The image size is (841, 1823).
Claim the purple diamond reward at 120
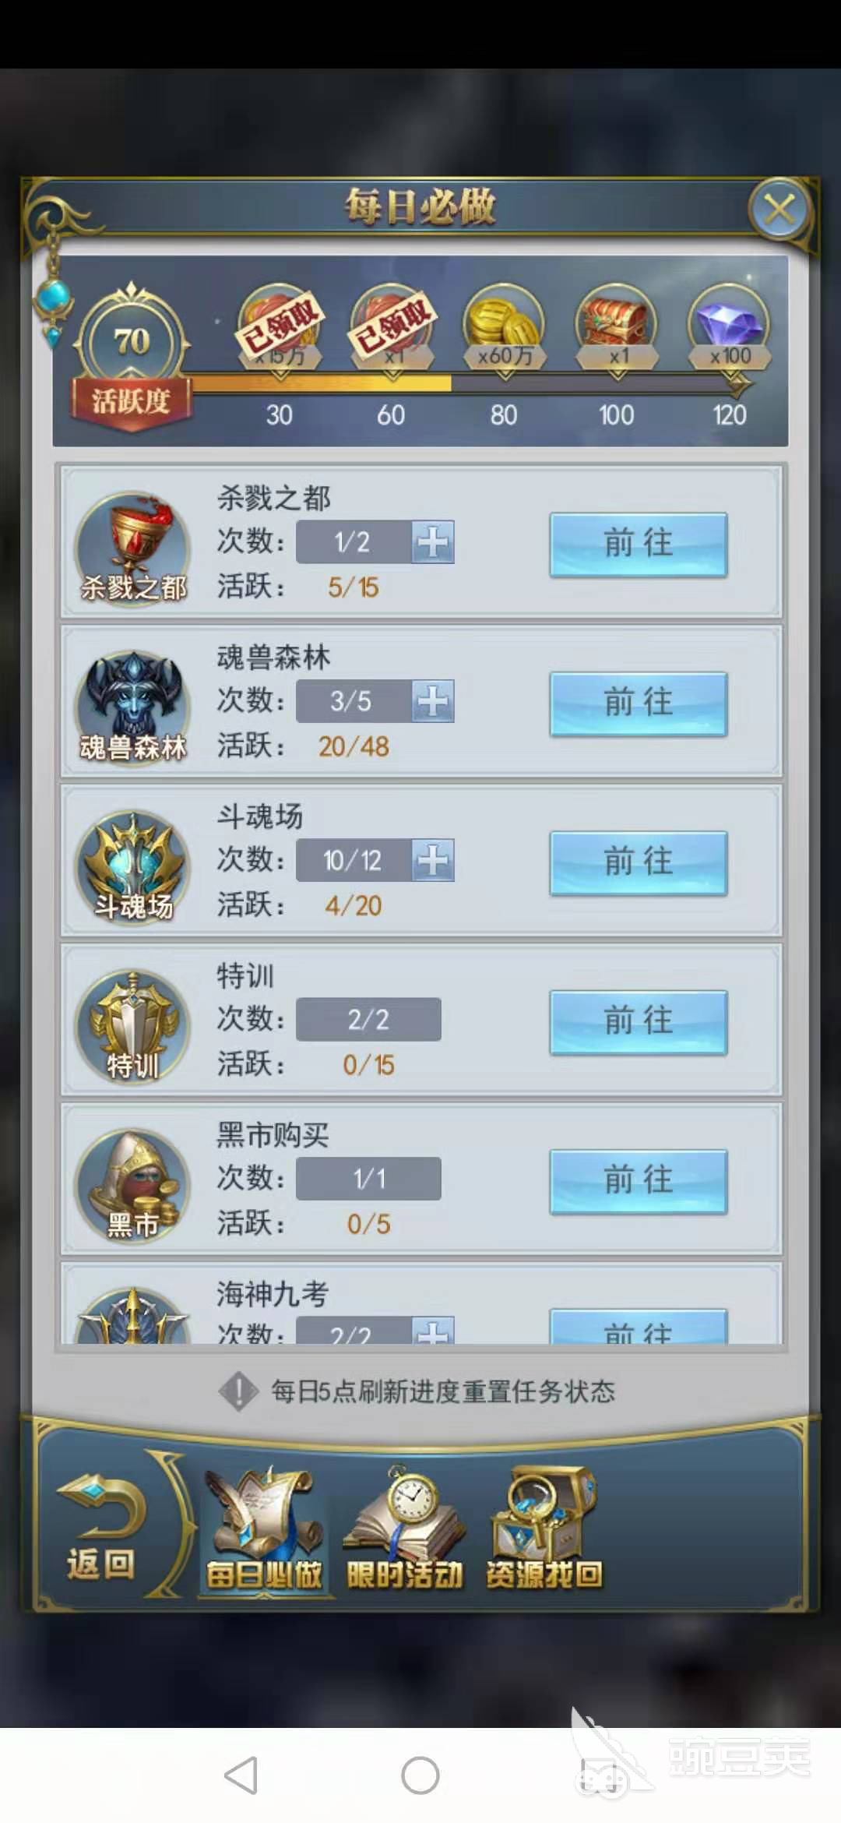tap(730, 327)
